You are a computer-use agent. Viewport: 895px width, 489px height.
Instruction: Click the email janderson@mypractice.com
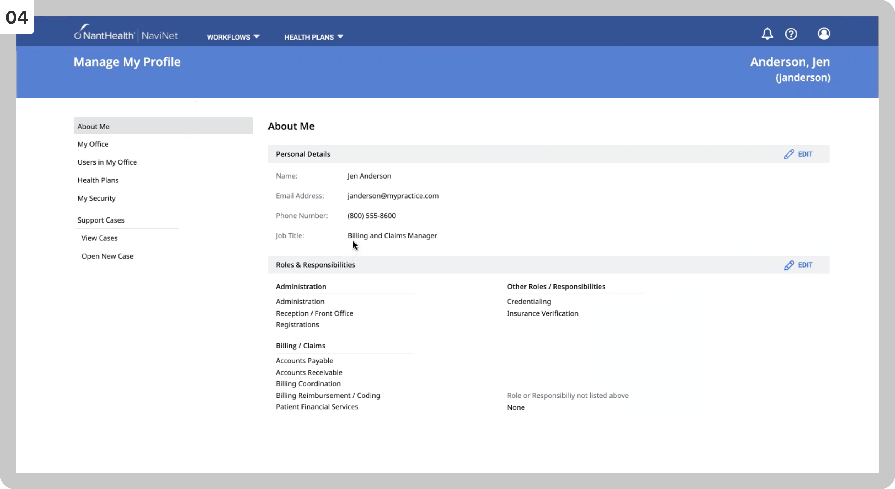click(x=393, y=196)
